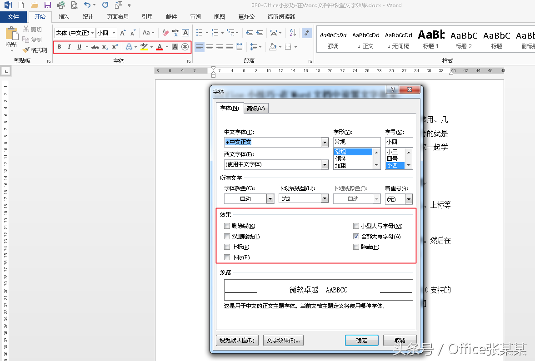Screen dimensions: 535x361
Task: Open the 插入 ribbon tab
Action: (64, 17)
